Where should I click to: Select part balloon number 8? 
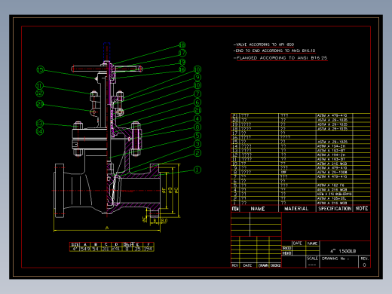pos(198,127)
